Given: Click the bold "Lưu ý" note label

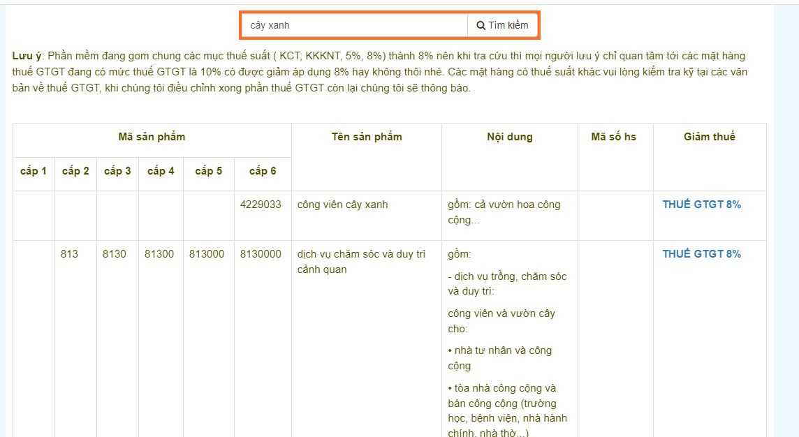Looking at the screenshot, I should pyautogui.click(x=27, y=56).
